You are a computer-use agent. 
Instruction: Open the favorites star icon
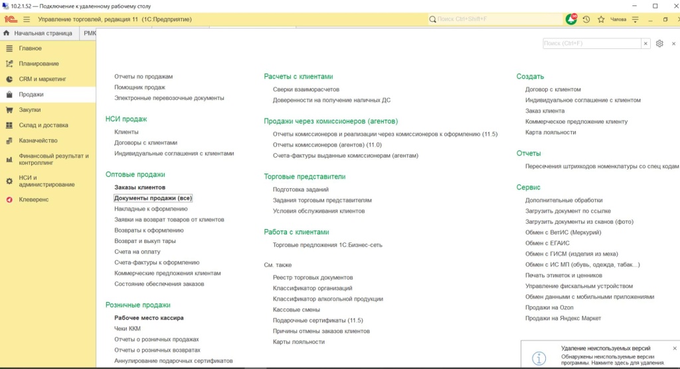coord(601,19)
